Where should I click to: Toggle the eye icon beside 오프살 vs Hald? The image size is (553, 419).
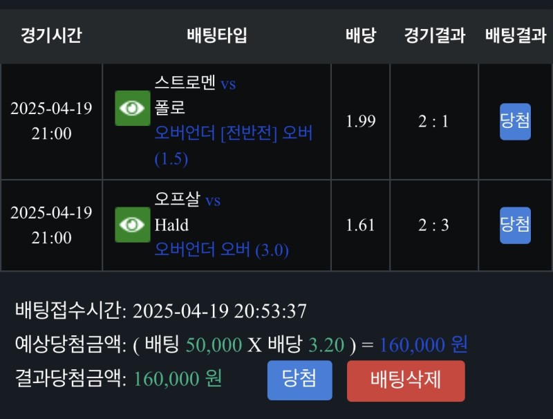132,225
